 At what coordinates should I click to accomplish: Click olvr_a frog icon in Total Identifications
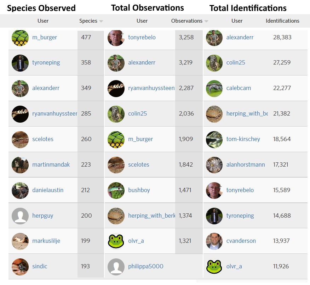(x=214, y=267)
